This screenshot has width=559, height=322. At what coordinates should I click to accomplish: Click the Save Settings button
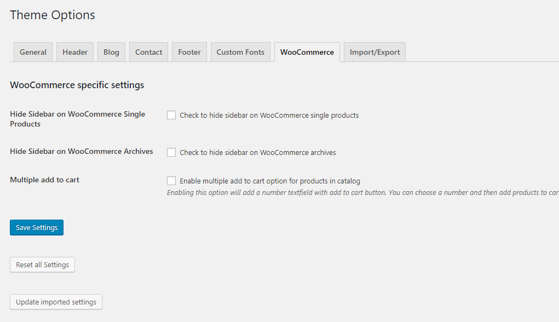[x=37, y=227]
